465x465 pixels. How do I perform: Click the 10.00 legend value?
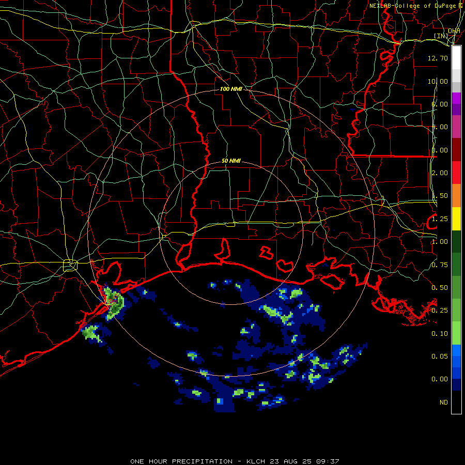[x=438, y=81]
